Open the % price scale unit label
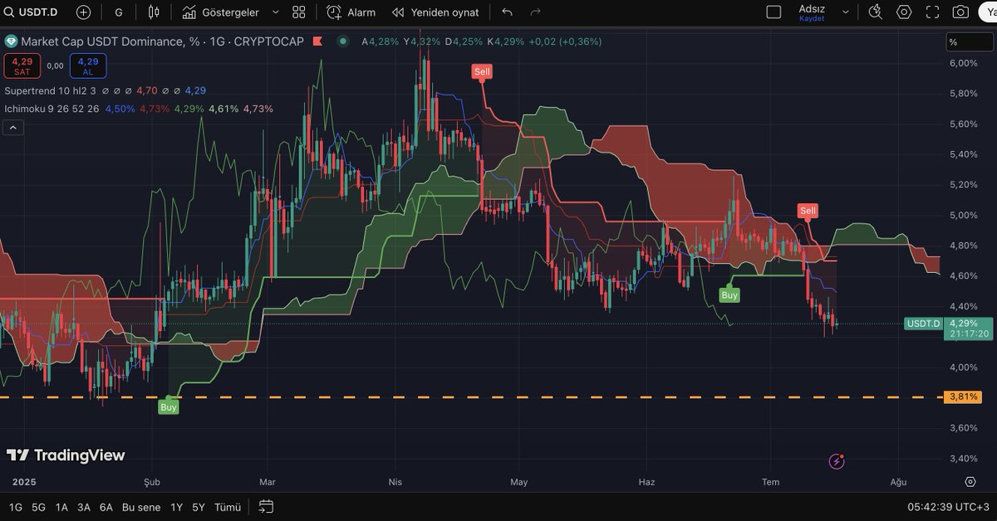 point(968,42)
